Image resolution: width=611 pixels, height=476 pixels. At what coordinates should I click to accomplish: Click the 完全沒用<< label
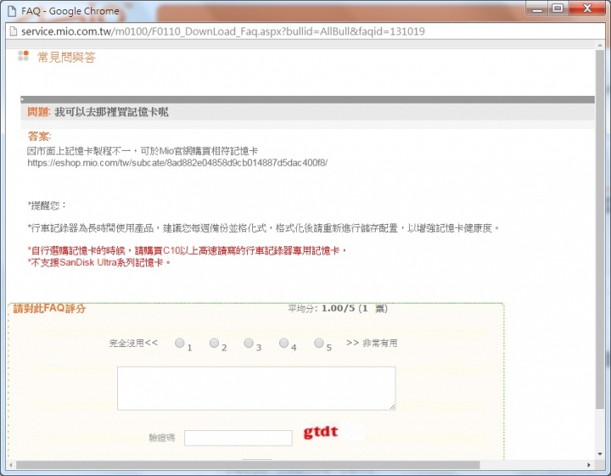coord(133,343)
